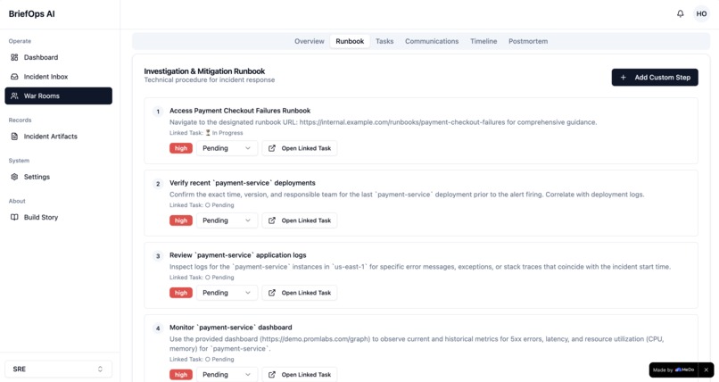Click the BriefOps AI logo title
The image size is (719, 382).
(x=31, y=13)
